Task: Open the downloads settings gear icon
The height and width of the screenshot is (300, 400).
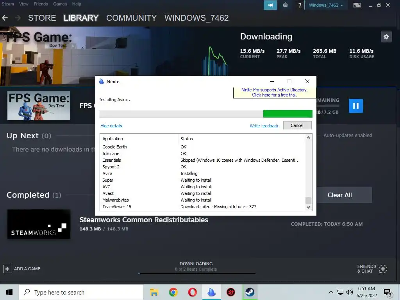Action: [386, 37]
